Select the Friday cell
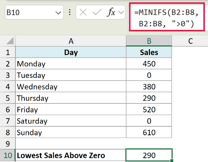 71,109
